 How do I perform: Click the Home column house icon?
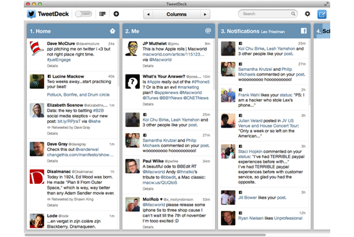click(112, 31)
